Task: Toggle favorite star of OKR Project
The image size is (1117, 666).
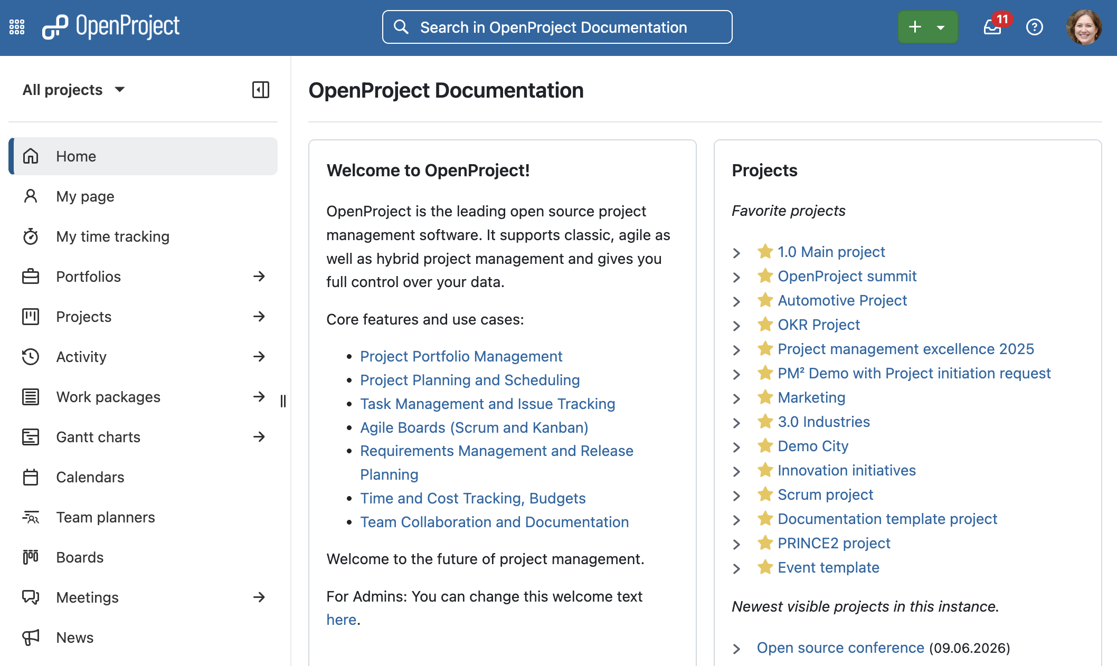Action: point(765,324)
